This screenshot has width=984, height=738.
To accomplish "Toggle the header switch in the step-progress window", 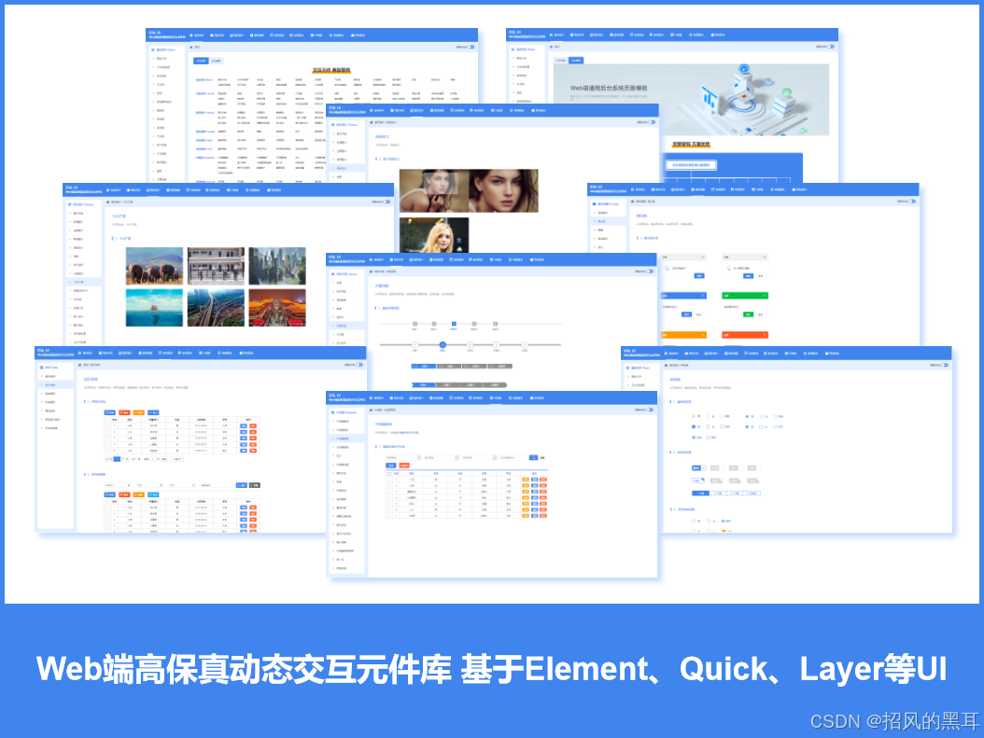I will pos(652,272).
